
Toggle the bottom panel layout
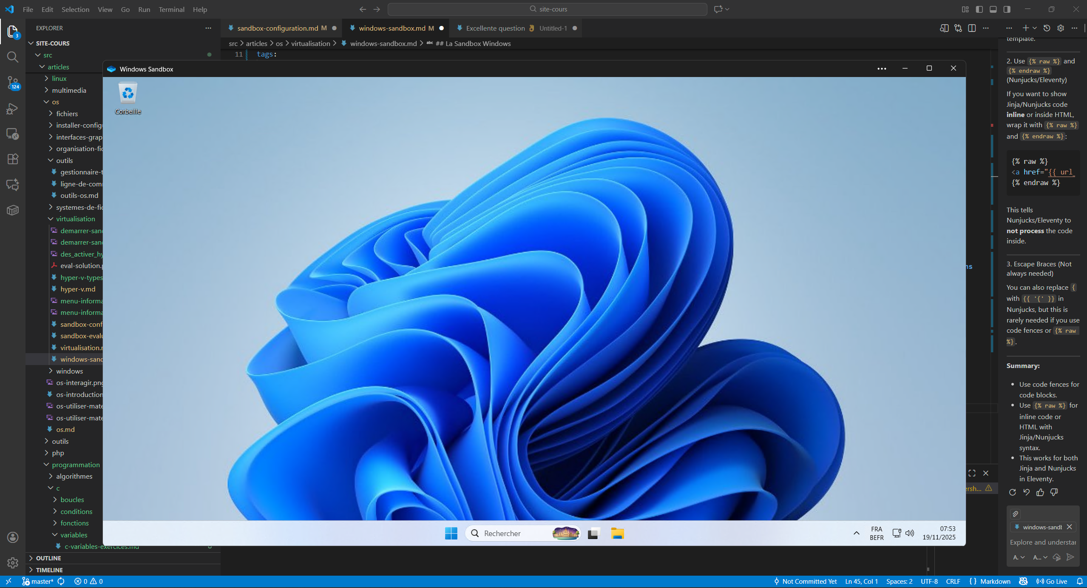(993, 9)
